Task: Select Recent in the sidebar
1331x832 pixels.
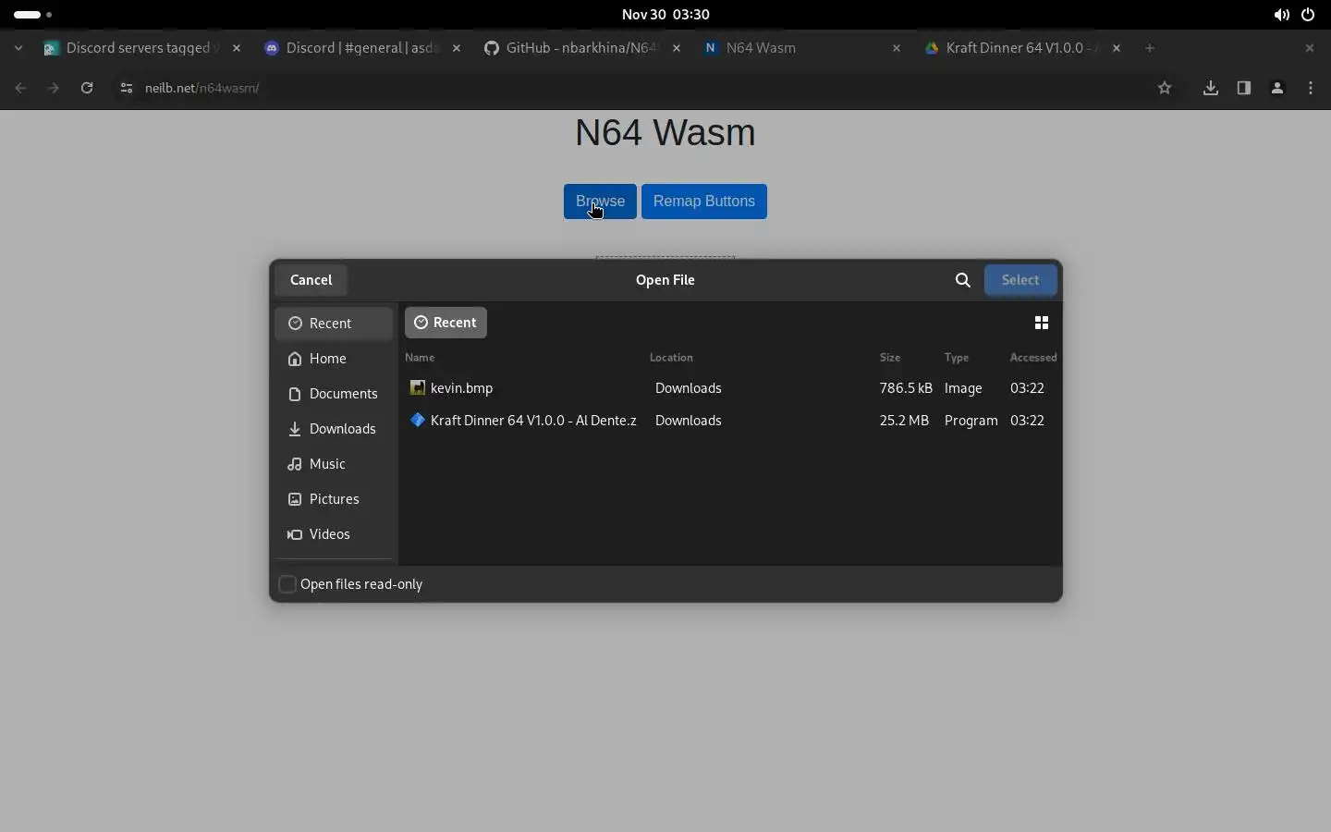Action: tap(334, 324)
